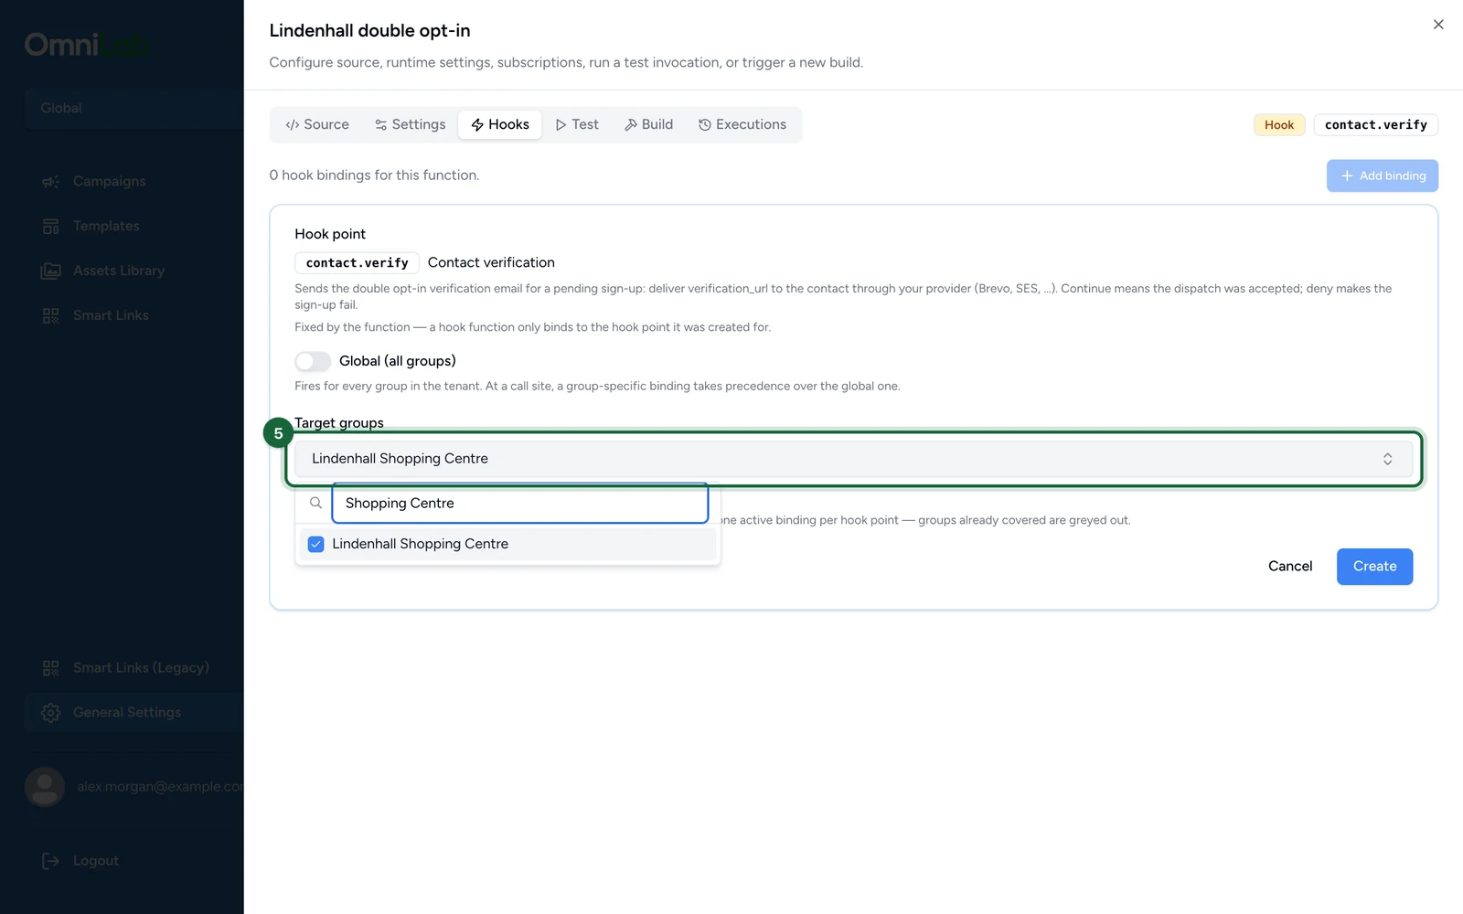
Task: Open the Source tab
Action: pos(317,124)
